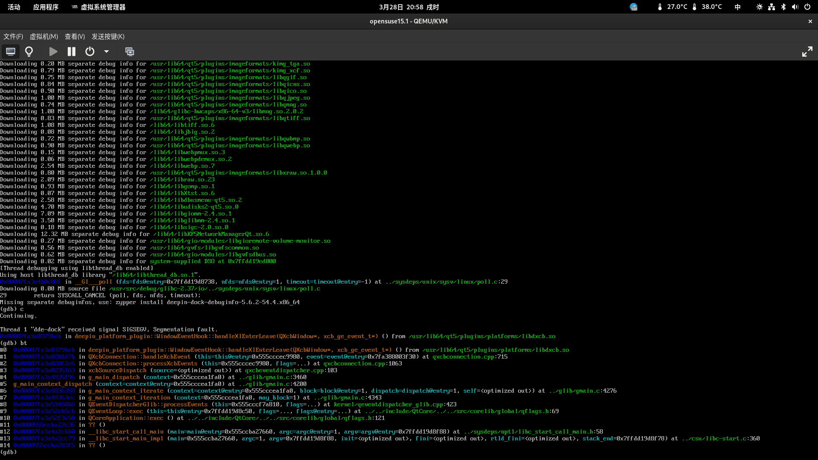Switch the 中 input method indicator
This screenshot has height=460, width=818.
click(x=737, y=7)
